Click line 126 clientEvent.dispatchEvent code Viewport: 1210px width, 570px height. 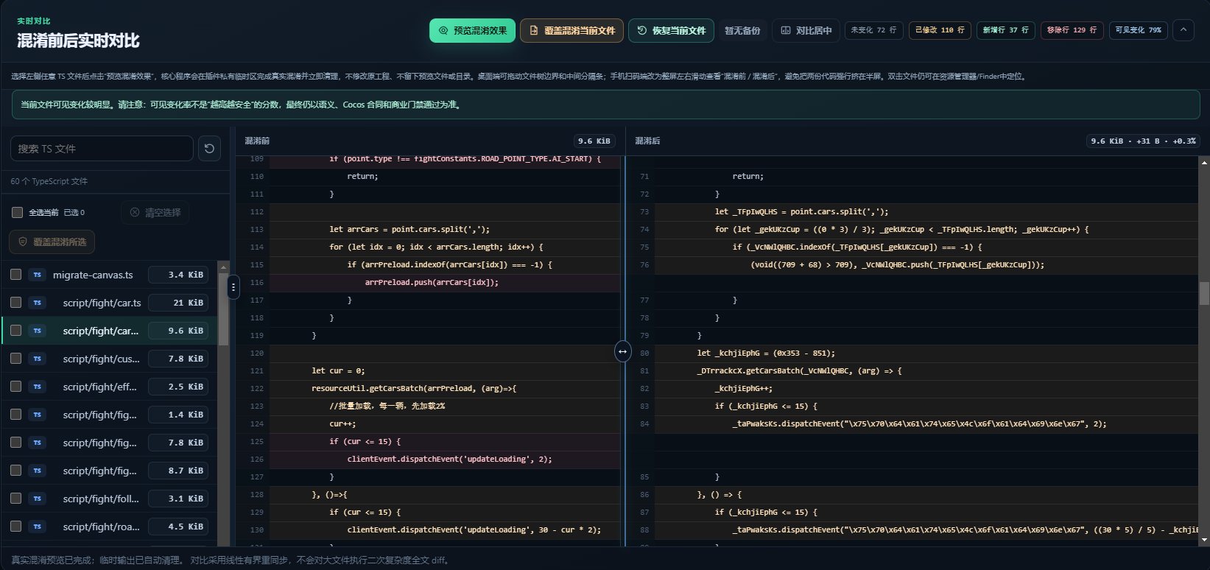[x=449, y=459]
